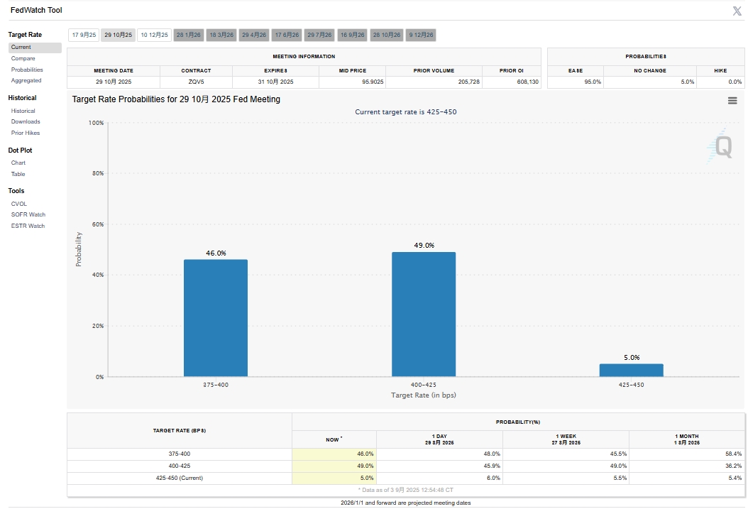Click the prior volume value 205,728

click(x=469, y=82)
